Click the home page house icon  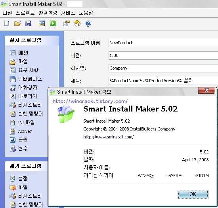tap(77, 23)
